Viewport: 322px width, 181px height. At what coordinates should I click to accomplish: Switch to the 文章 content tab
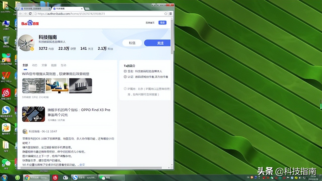pos(44,65)
